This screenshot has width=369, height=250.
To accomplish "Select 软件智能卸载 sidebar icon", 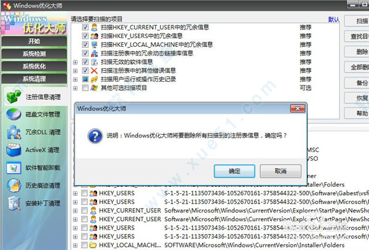I will 14,167.
